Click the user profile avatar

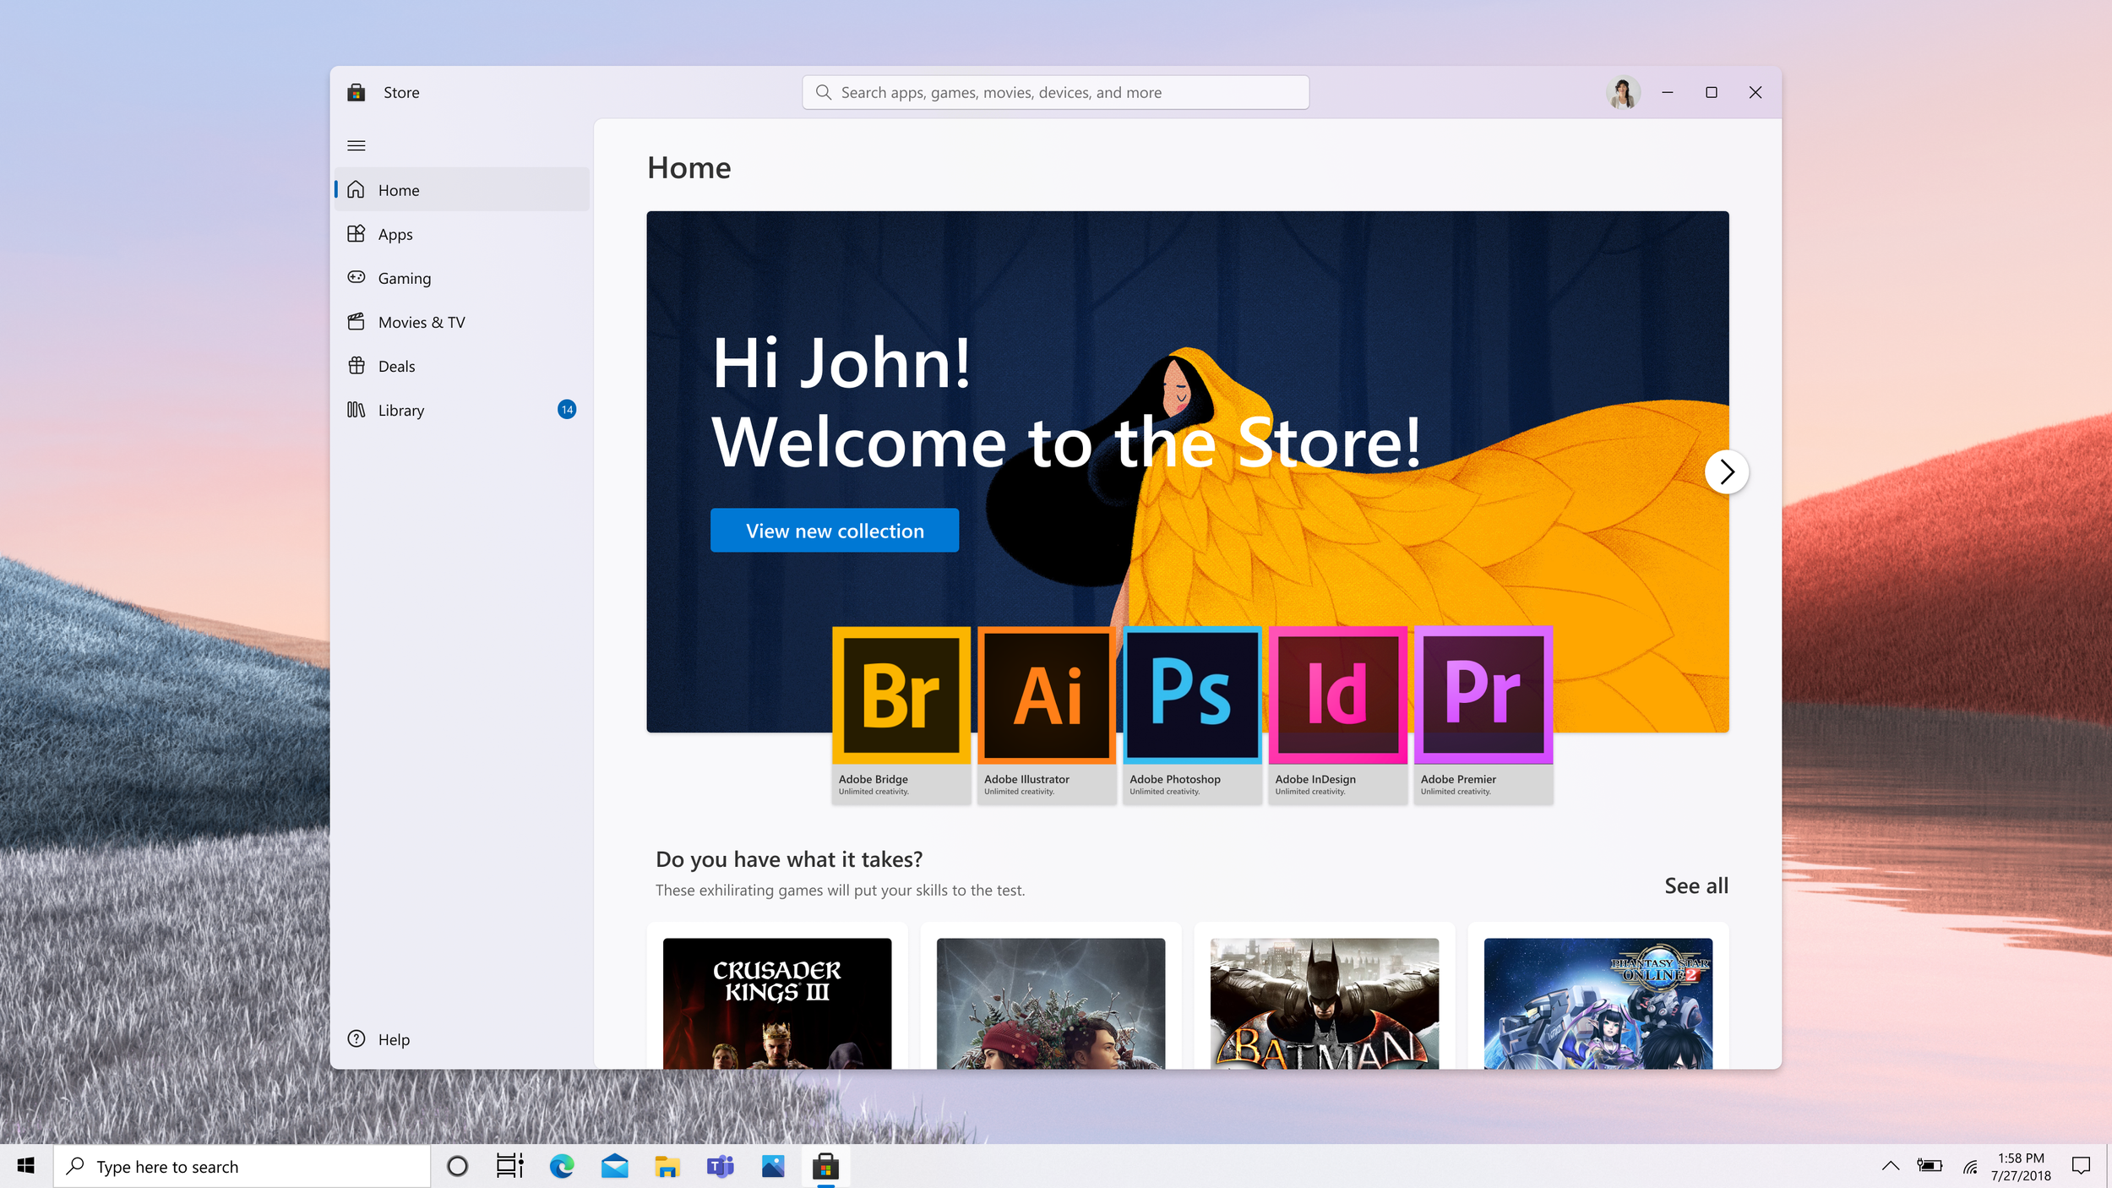[x=1622, y=92]
